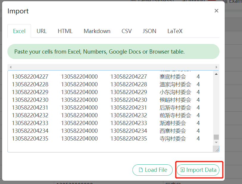Click the arrow icon in Import Data
This screenshot has width=242, height=184.
(182, 170)
